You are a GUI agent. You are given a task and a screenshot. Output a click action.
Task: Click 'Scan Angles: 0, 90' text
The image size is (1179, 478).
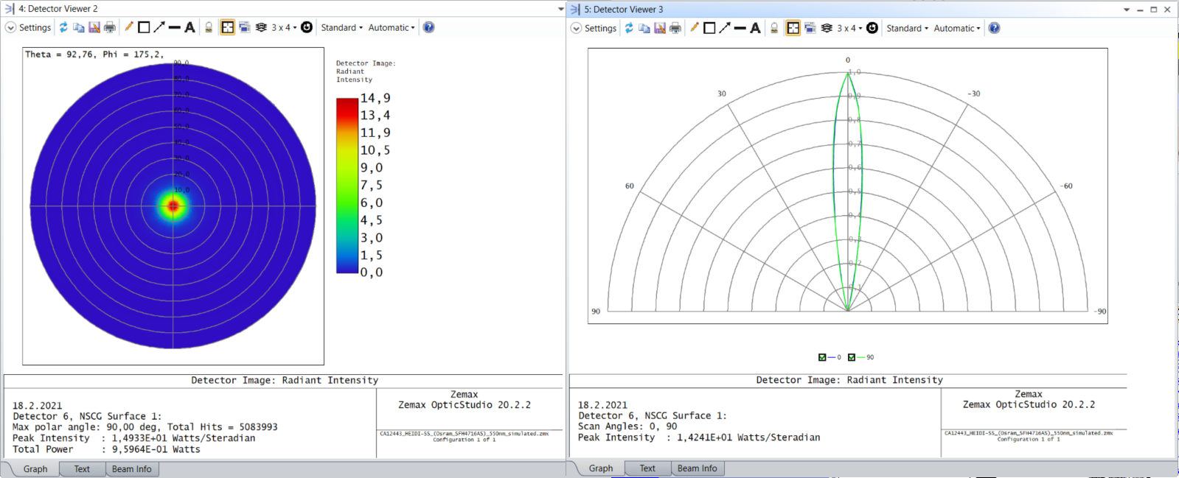point(627,426)
